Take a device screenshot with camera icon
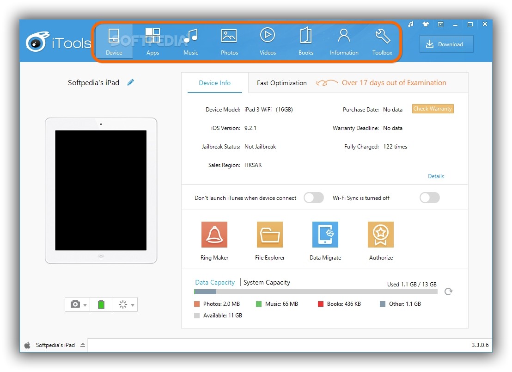 tap(75, 304)
